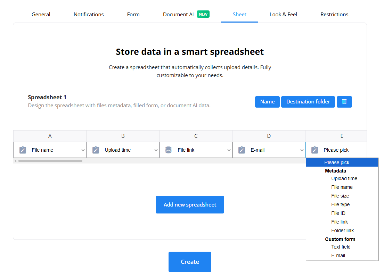Expand the column D E-mail dropdown
392x277 pixels.
coord(269,150)
